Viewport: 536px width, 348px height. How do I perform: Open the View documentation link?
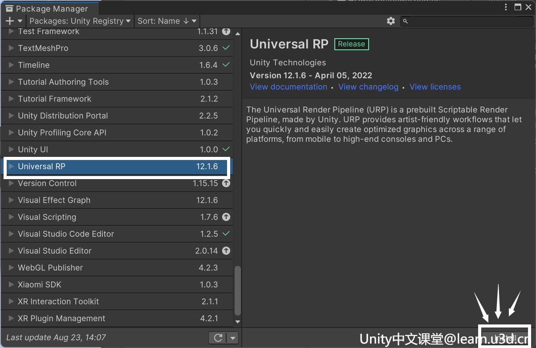[x=288, y=87]
